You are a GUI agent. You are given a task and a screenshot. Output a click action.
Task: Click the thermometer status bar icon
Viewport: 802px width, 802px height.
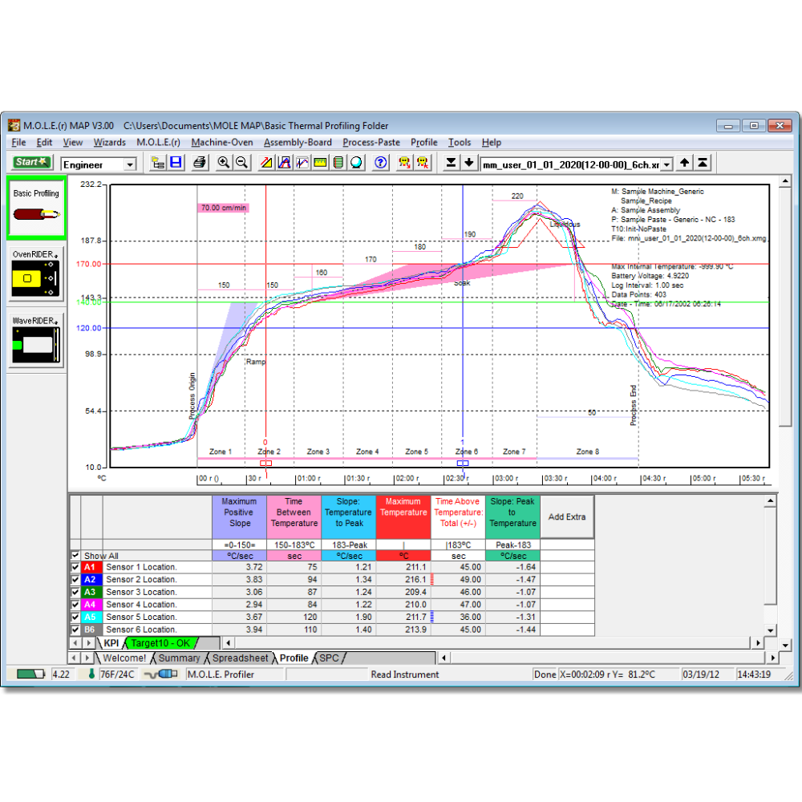pyautogui.click(x=91, y=674)
